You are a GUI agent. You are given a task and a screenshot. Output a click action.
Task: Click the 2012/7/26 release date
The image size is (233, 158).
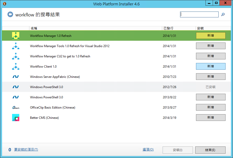169,87
